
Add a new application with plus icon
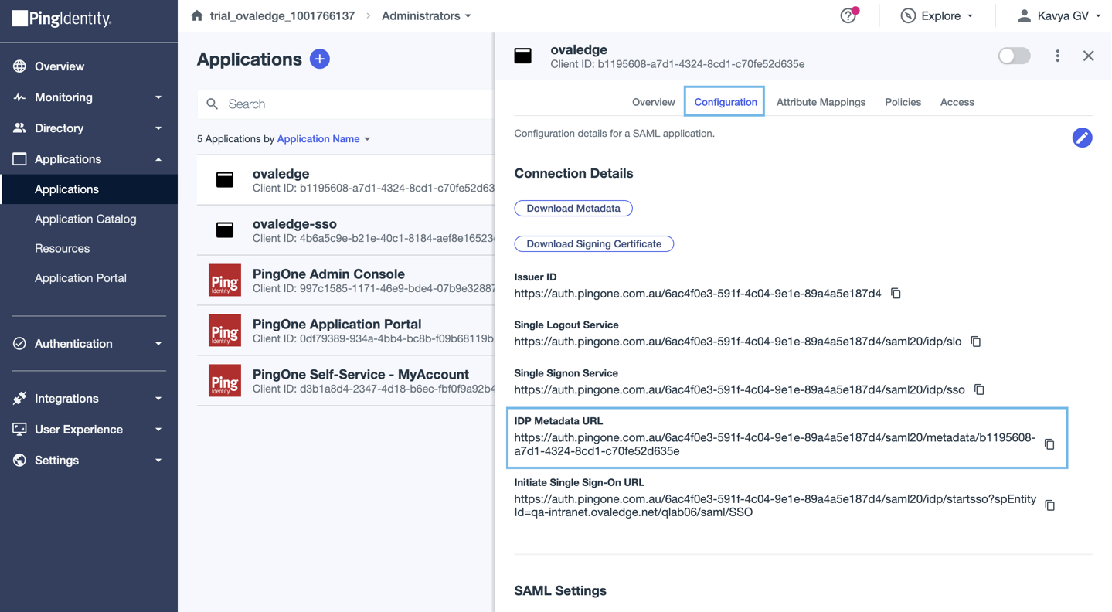pyautogui.click(x=320, y=59)
